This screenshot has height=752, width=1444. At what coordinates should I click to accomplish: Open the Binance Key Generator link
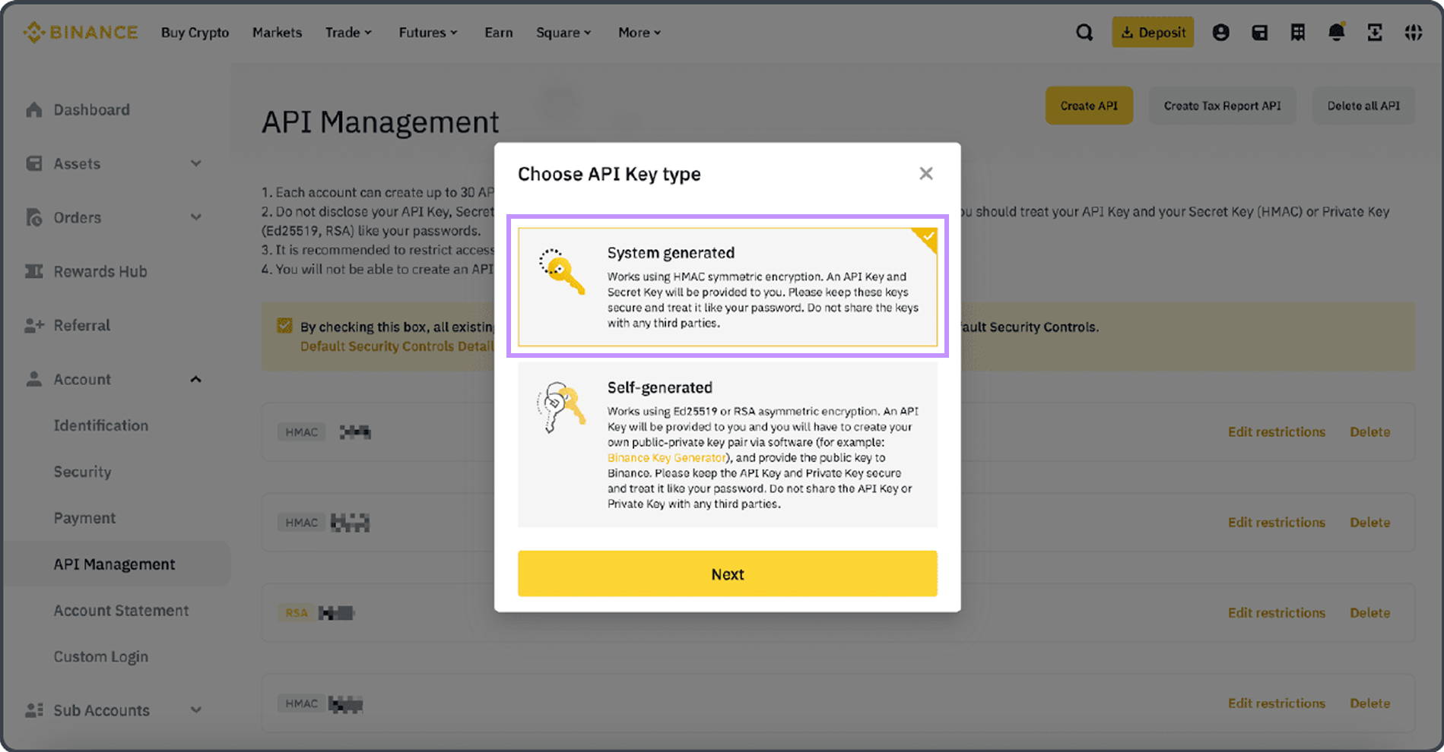666,457
